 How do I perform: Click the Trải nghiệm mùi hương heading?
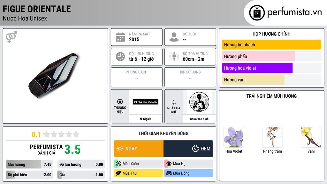[x=271, y=96]
